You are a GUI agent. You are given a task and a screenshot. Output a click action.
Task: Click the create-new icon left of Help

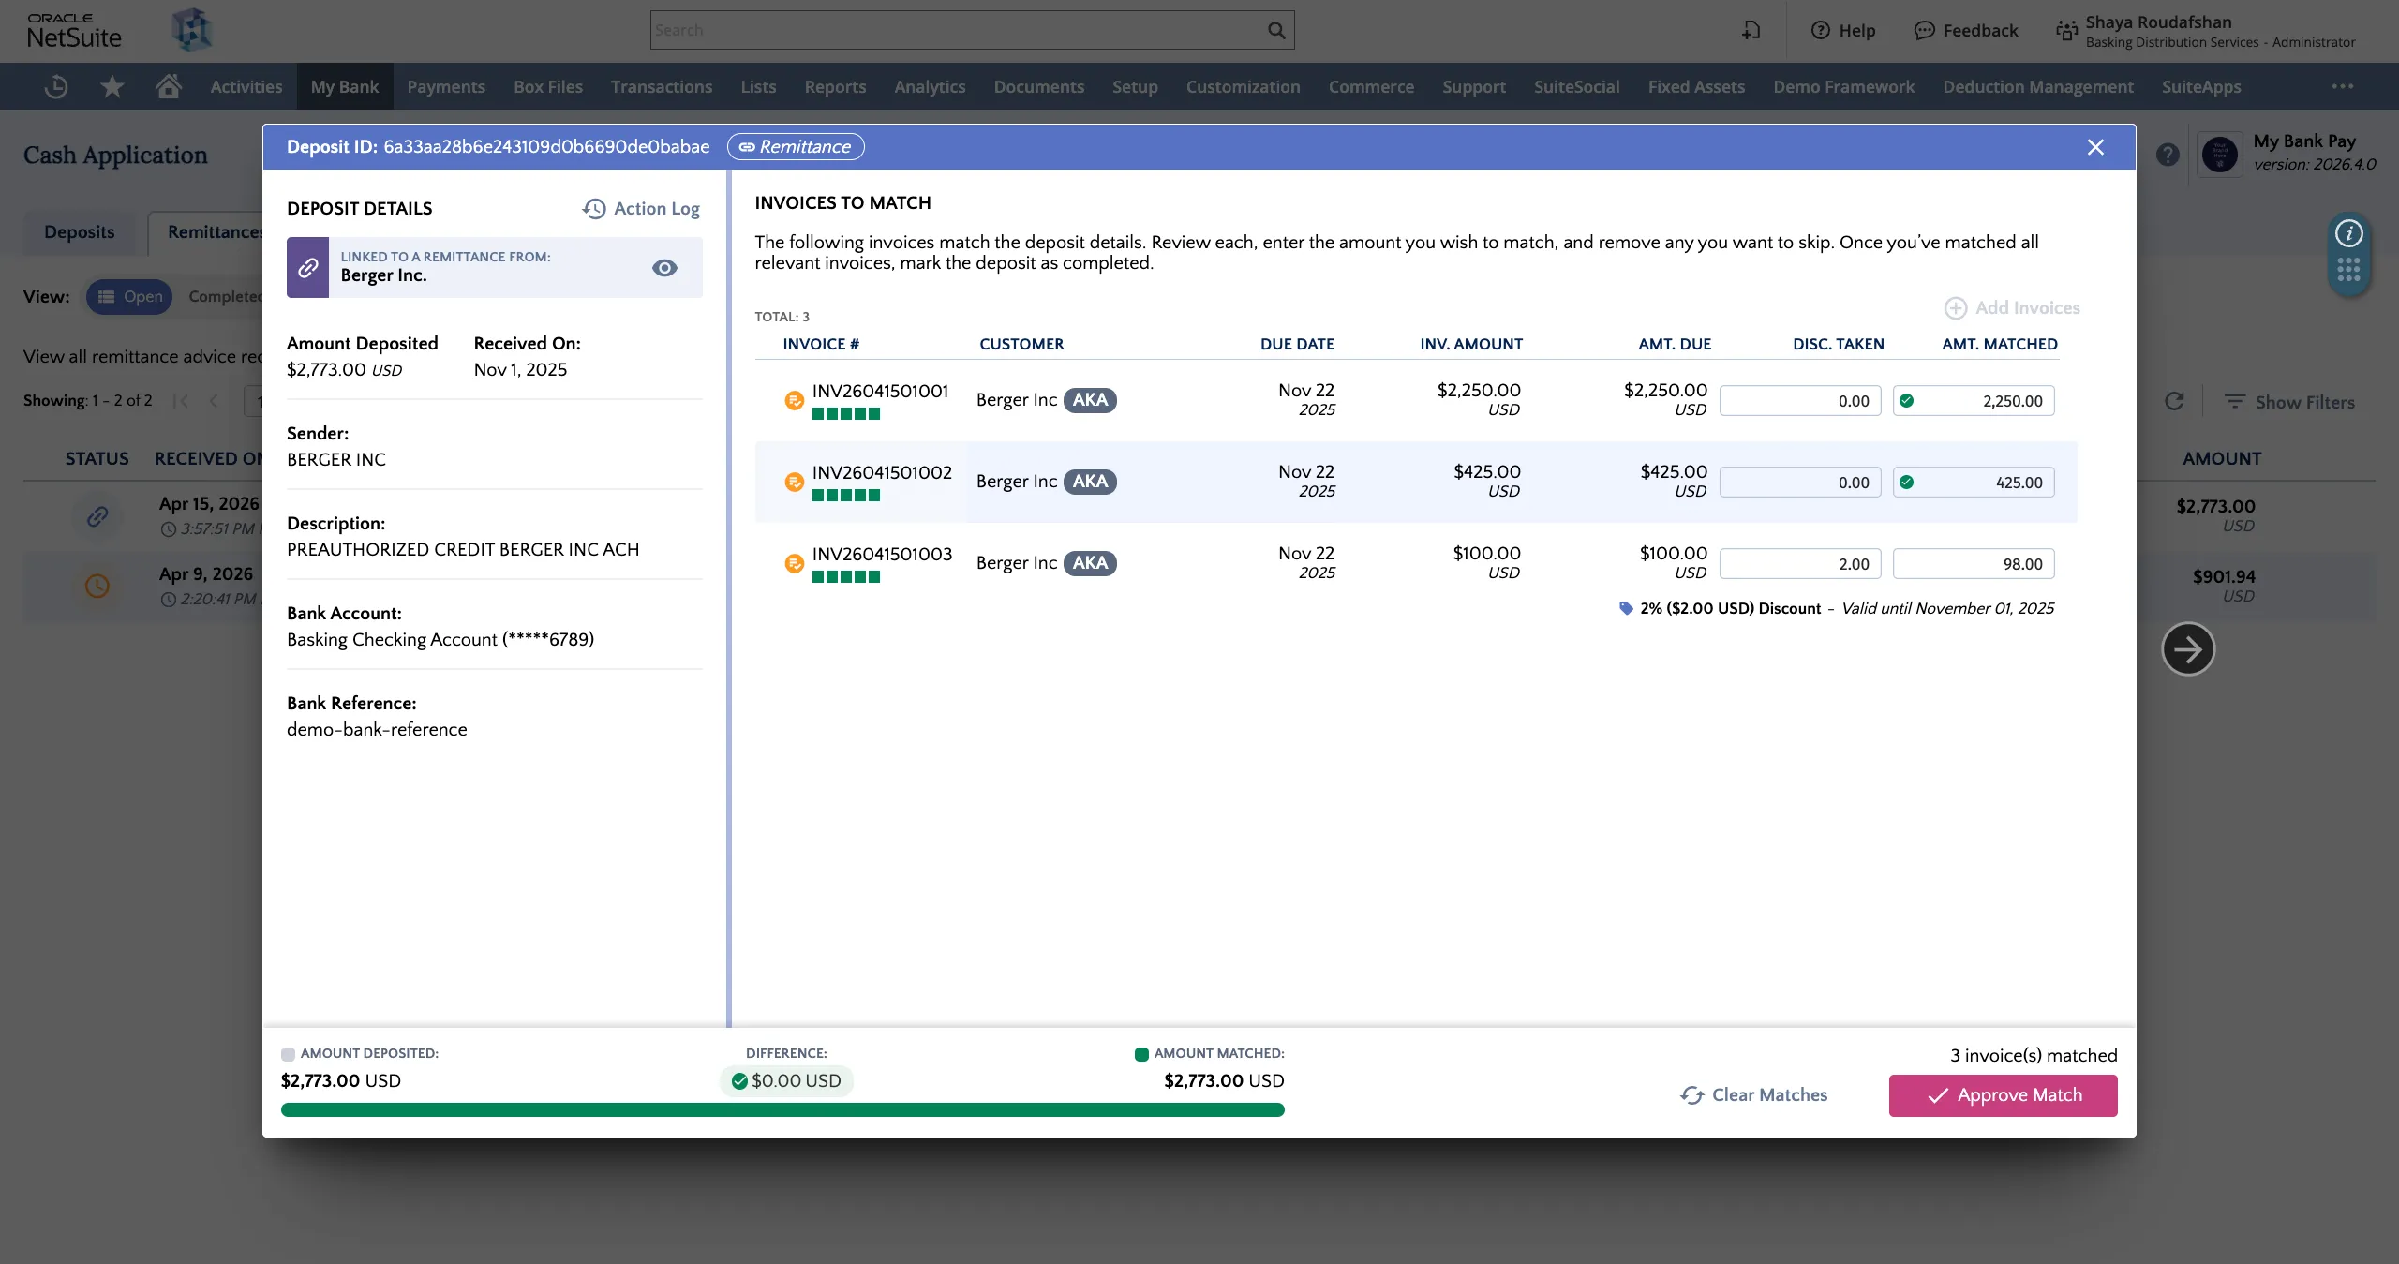point(1751,30)
